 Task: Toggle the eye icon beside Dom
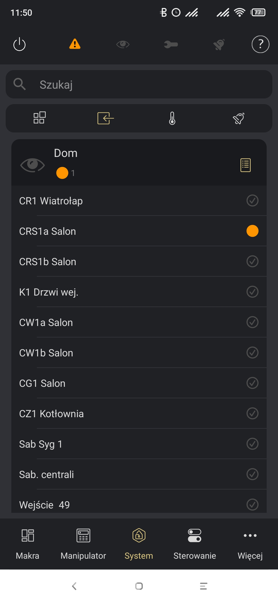coord(32,165)
